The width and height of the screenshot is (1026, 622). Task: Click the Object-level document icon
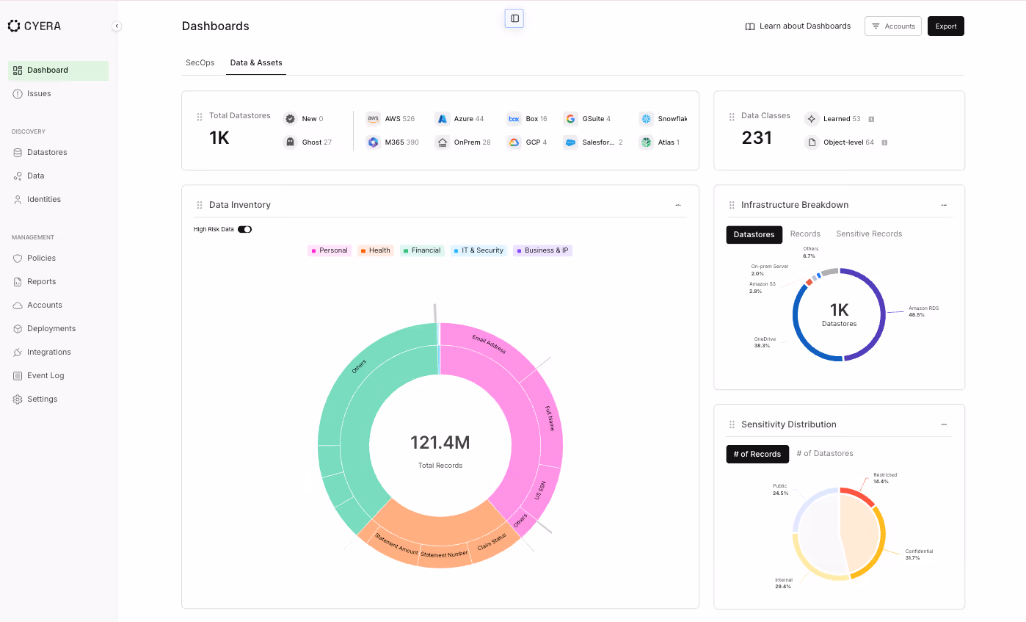tap(812, 142)
